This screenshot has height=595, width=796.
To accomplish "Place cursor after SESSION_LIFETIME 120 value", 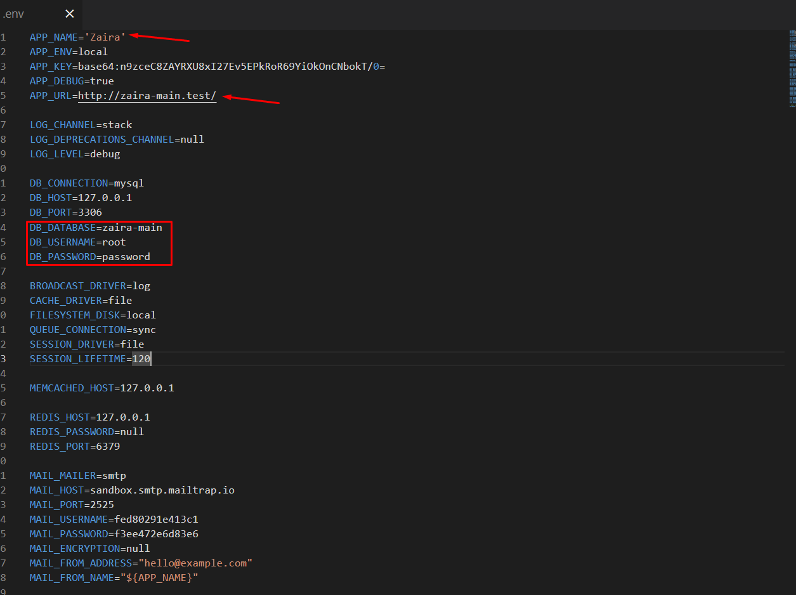I will point(151,359).
